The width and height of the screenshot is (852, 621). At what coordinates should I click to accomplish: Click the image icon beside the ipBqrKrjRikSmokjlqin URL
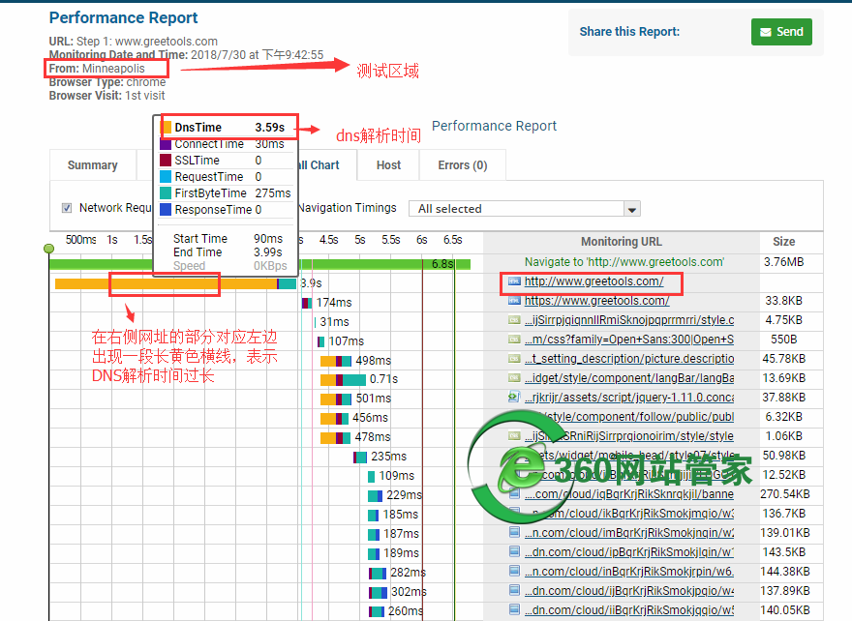(x=514, y=551)
